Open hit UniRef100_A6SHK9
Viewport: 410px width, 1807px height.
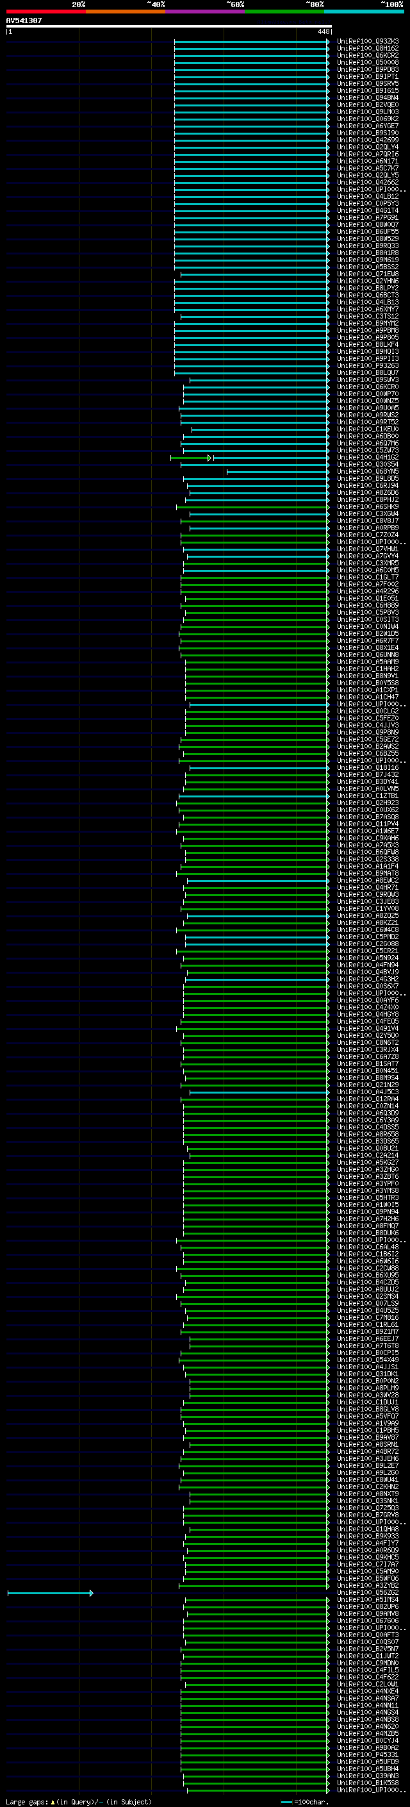pyautogui.click(x=368, y=506)
